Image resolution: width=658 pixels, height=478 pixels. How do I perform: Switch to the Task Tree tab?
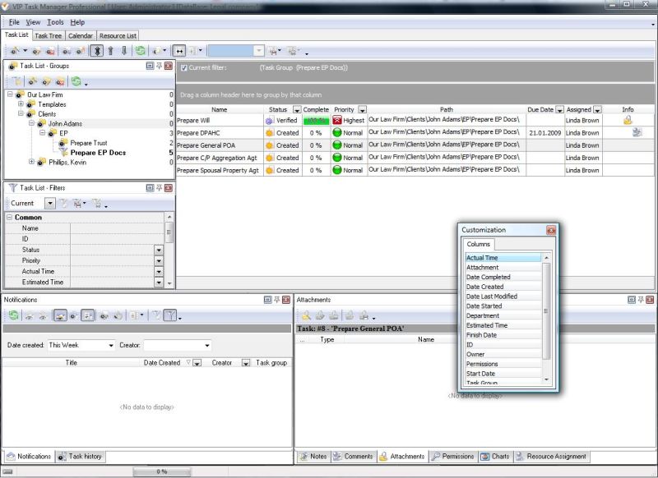tap(49, 35)
